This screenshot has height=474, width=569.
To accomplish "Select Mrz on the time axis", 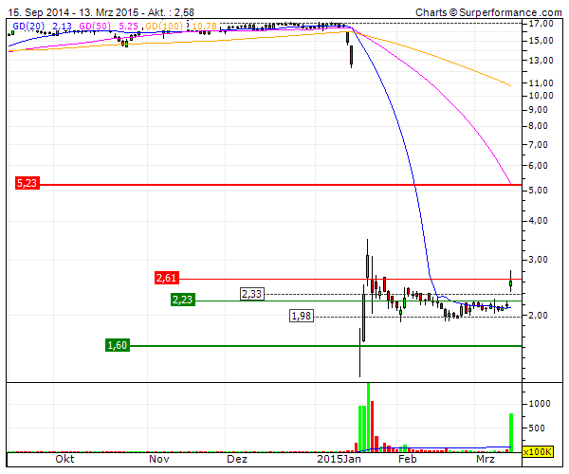I will click(486, 460).
